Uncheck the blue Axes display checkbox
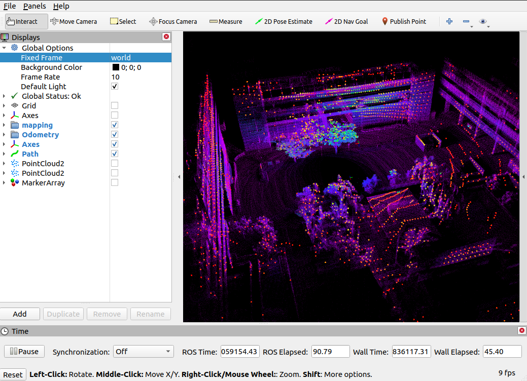Image resolution: width=527 pixels, height=381 pixels. (115, 144)
